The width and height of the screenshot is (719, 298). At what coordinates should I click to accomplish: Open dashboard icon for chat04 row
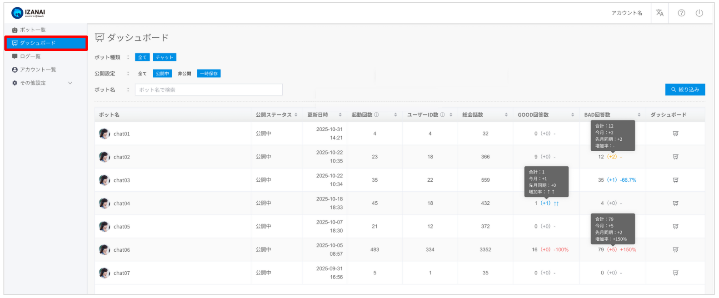pyautogui.click(x=675, y=203)
